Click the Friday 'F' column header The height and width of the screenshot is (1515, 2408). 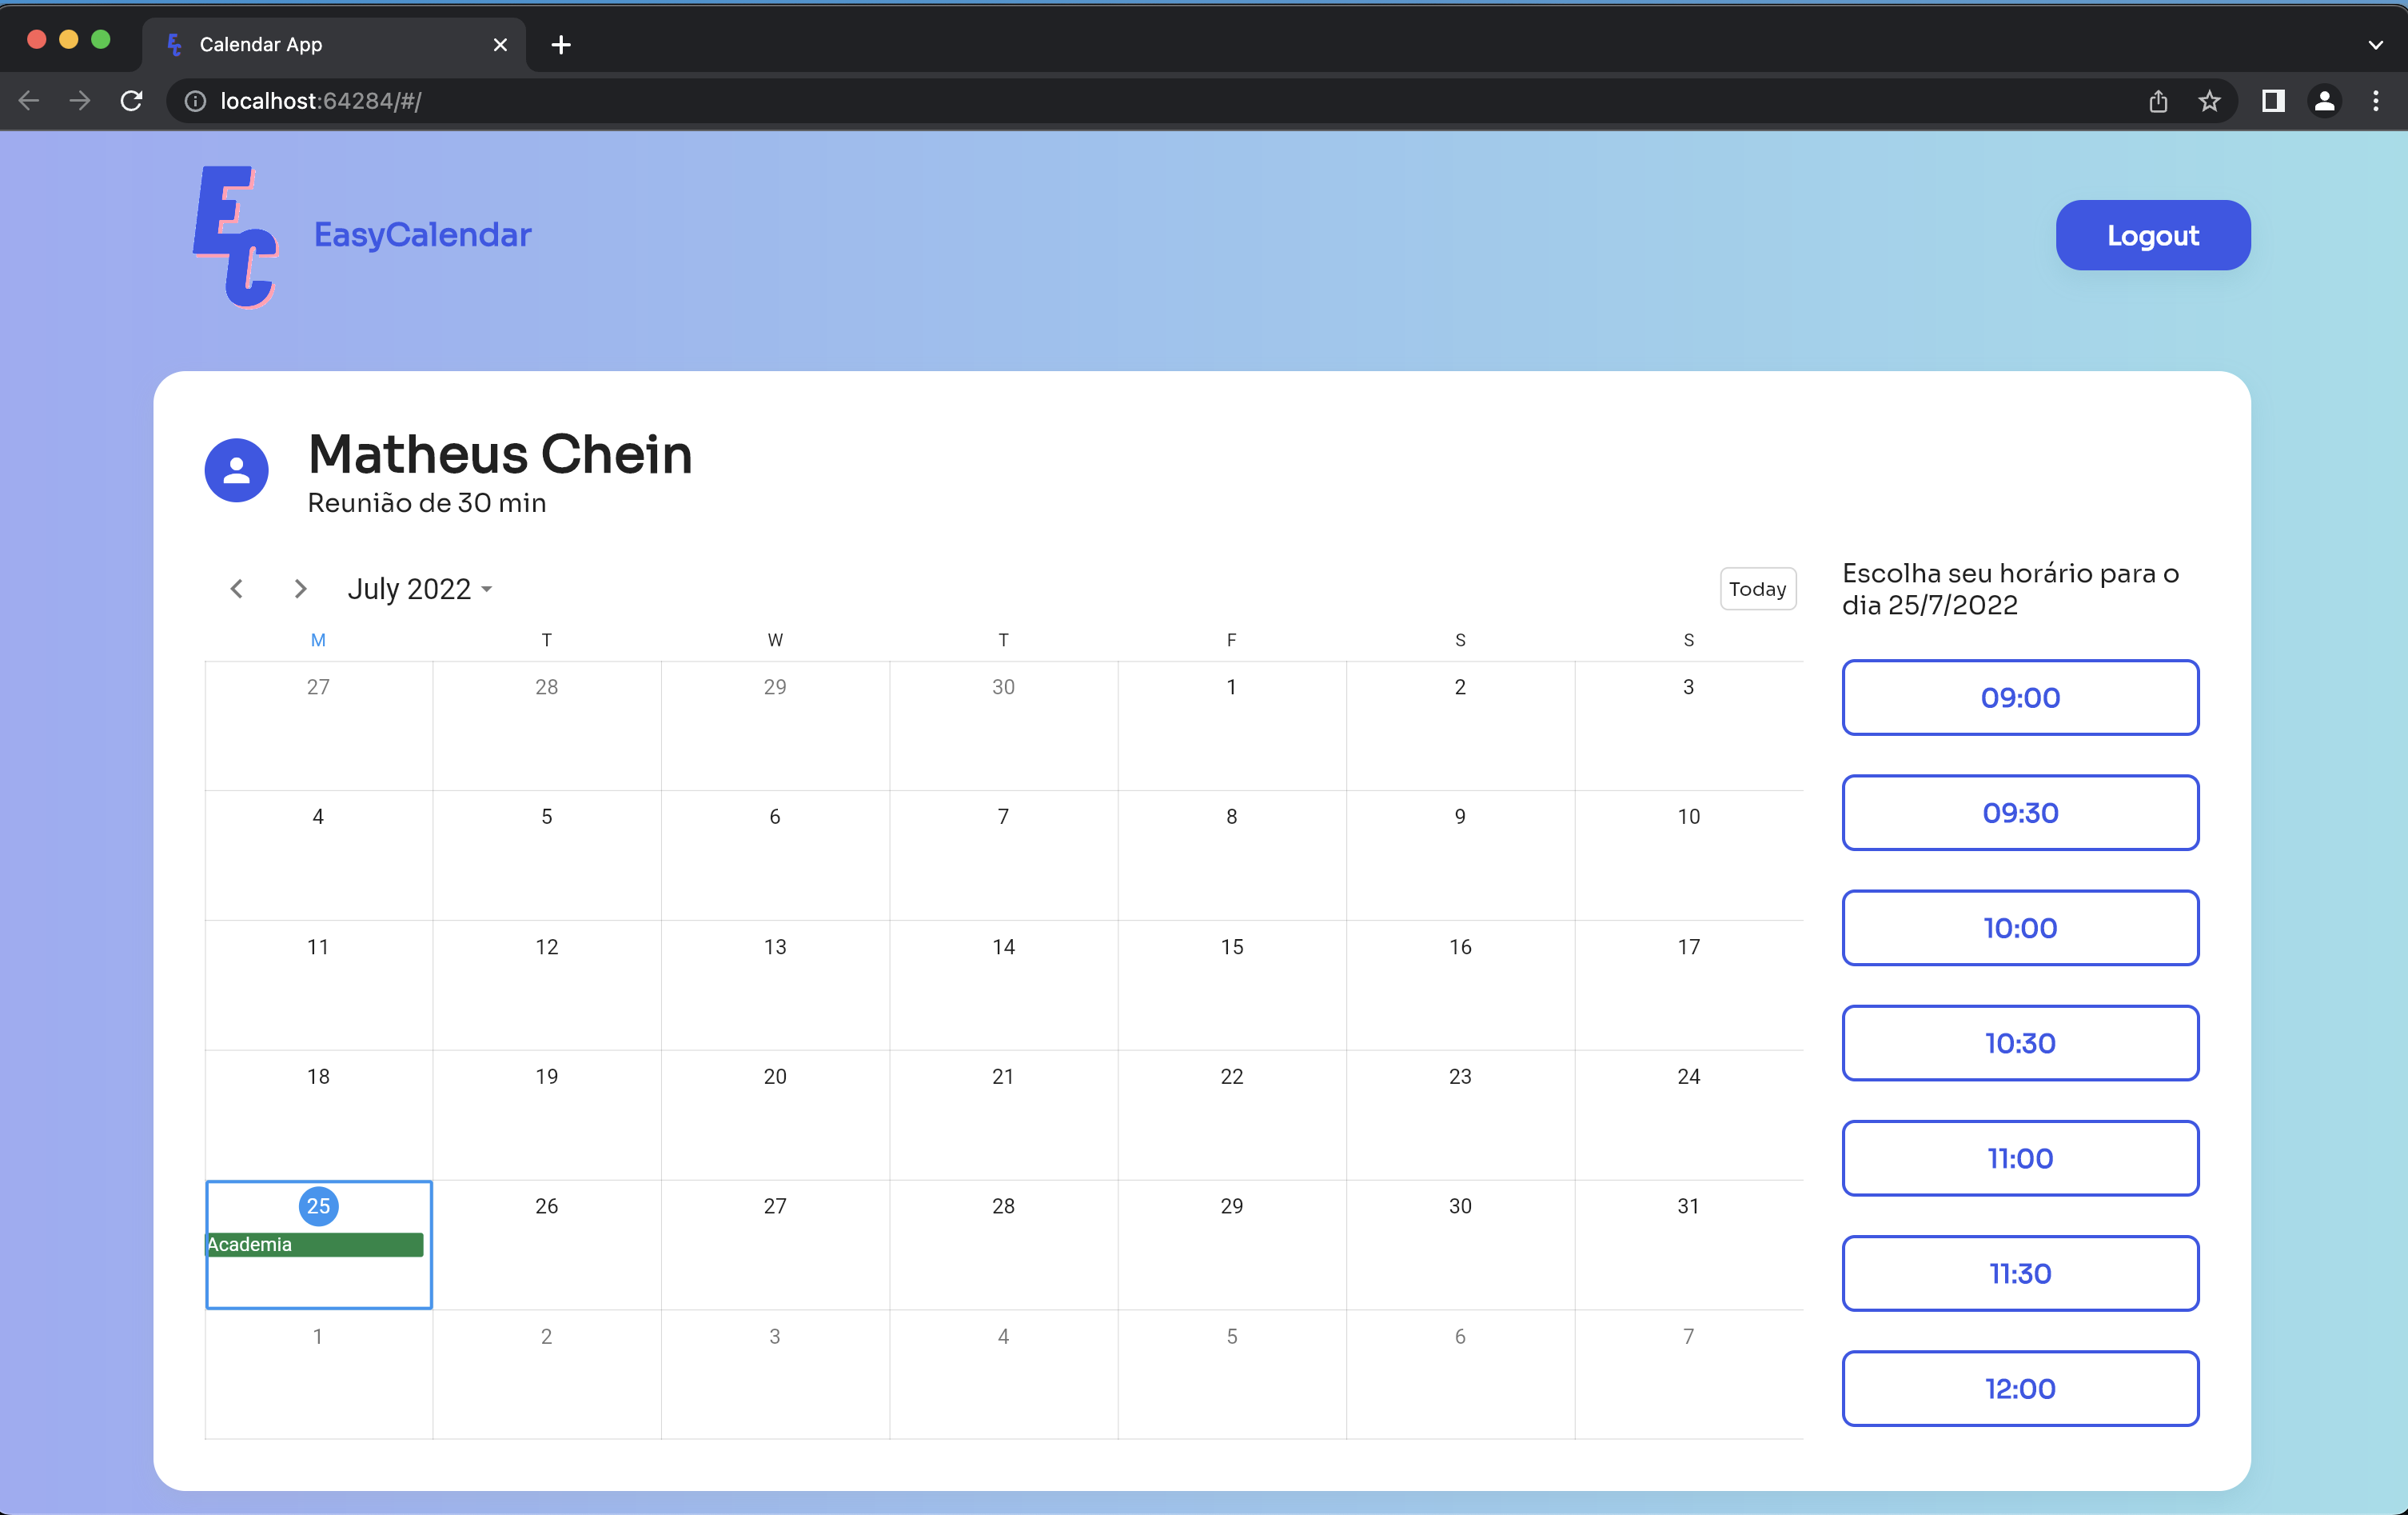coord(1231,639)
